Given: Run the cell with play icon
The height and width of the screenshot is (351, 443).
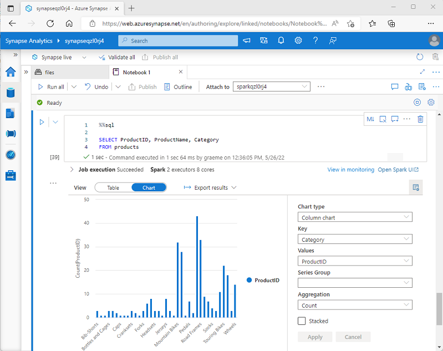Looking at the screenshot, I should [42, 122].
